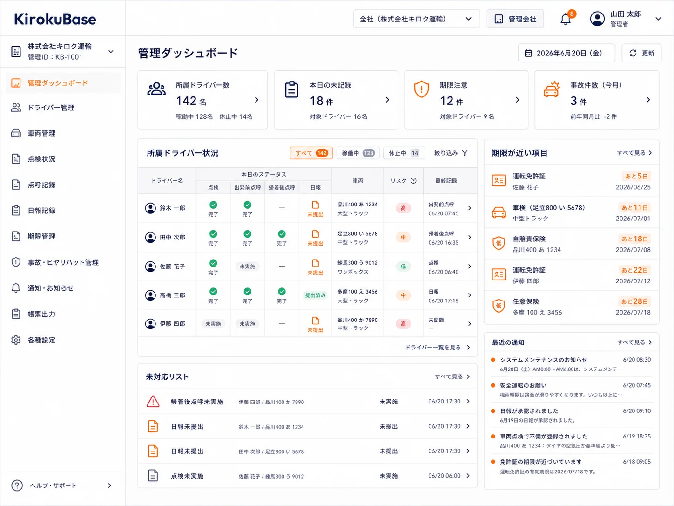Viewport: 674px width, 506px height.
Task: Click すべて見る in 最近の通知
Action: [634, 342]
